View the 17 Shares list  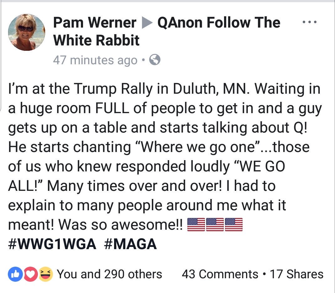click(x=296, y=274)
